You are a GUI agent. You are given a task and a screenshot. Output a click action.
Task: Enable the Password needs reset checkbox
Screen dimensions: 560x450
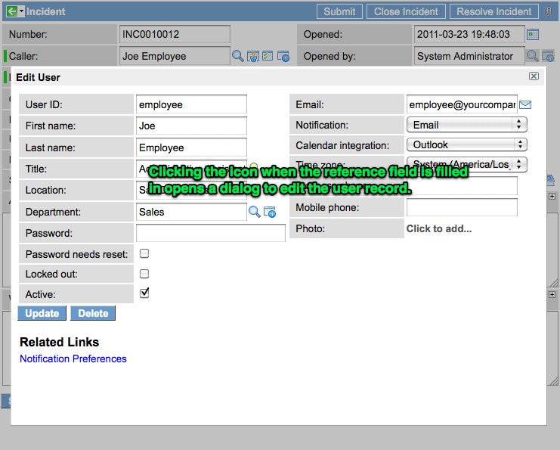coord(144,253)
